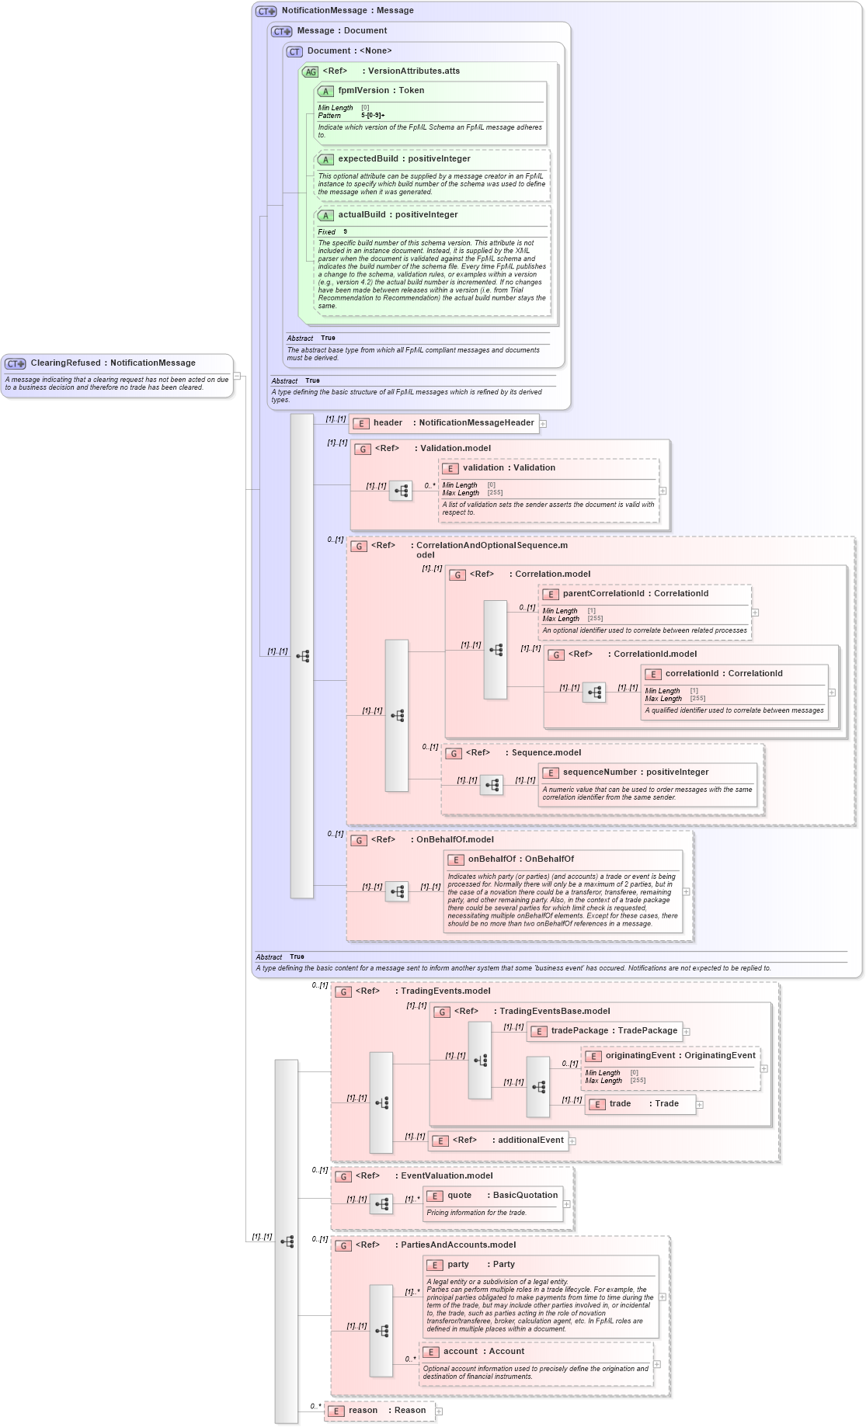Expand the account : Account element
This screenshot has height=1427, width=866.
[x=657, y=1364]
